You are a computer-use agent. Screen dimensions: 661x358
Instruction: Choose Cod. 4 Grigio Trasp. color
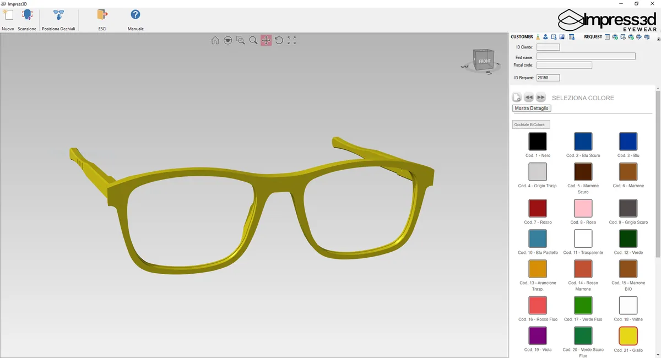[538, 172]
